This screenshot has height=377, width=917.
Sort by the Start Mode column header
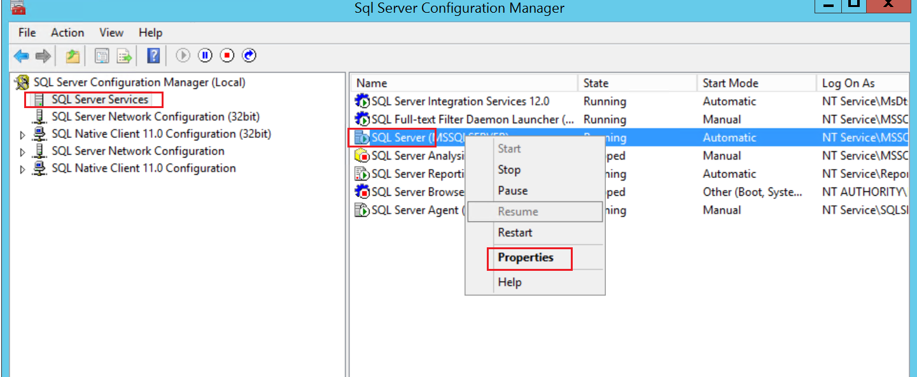730,83
